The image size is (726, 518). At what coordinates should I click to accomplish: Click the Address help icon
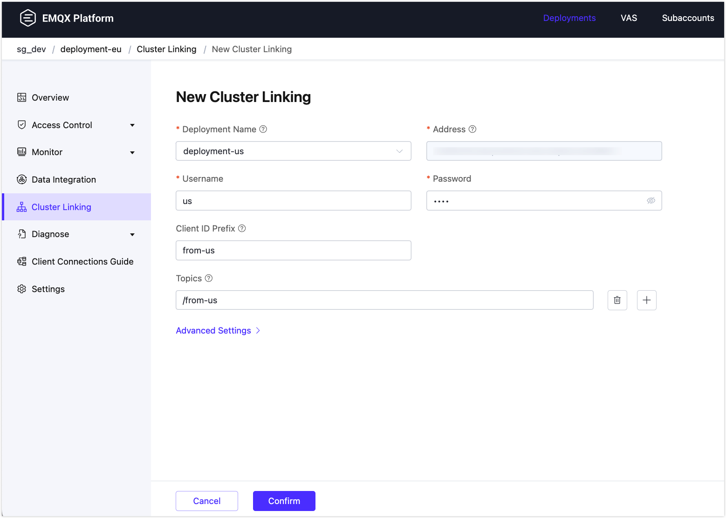click(473, 129)
